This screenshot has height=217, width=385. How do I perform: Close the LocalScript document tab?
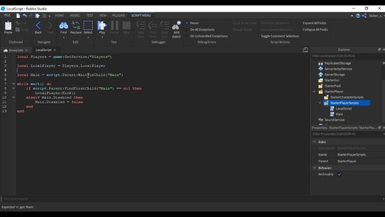pos(55,50)
